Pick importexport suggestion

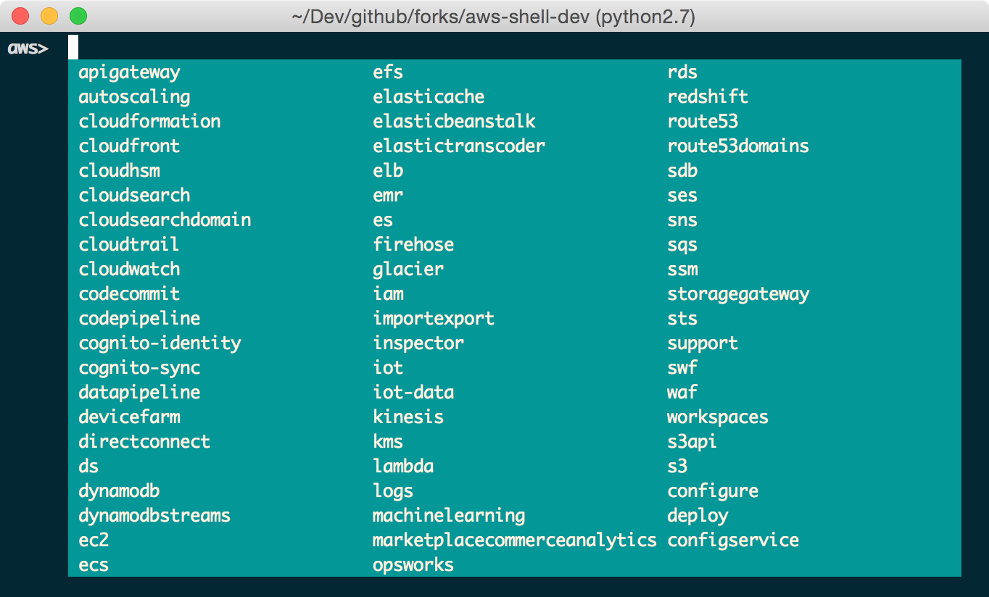pos(434,319)
